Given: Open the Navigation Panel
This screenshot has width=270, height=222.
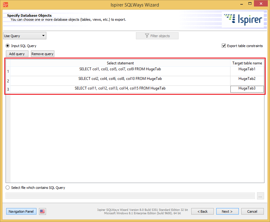Looking at the screenshot, I should tap(21, 211).
